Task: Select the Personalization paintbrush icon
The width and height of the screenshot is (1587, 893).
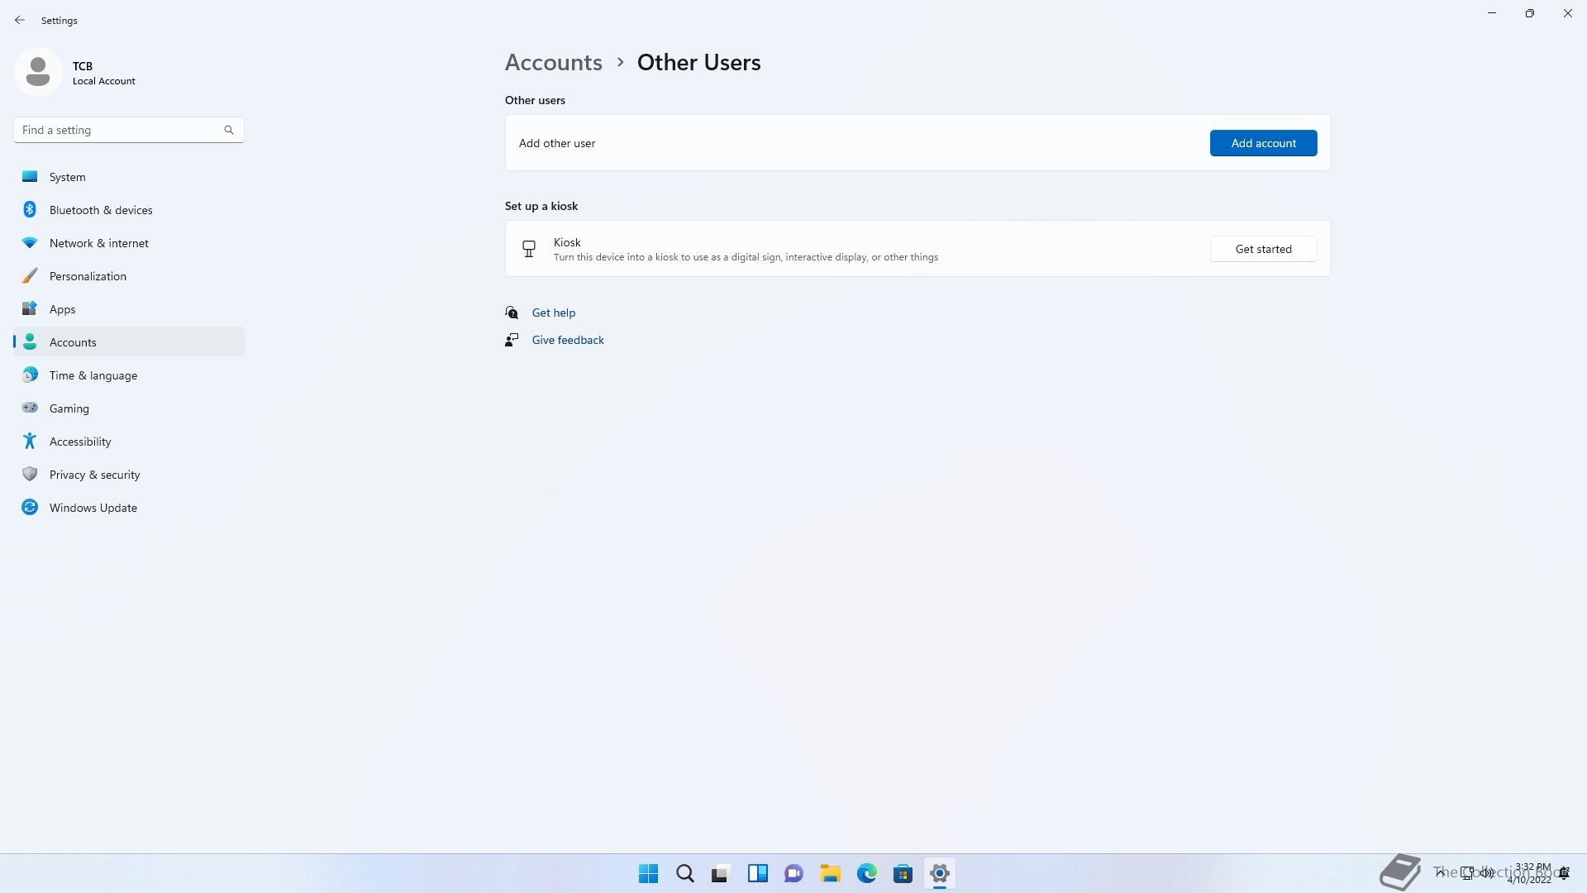Action: (x=30, y=276)
